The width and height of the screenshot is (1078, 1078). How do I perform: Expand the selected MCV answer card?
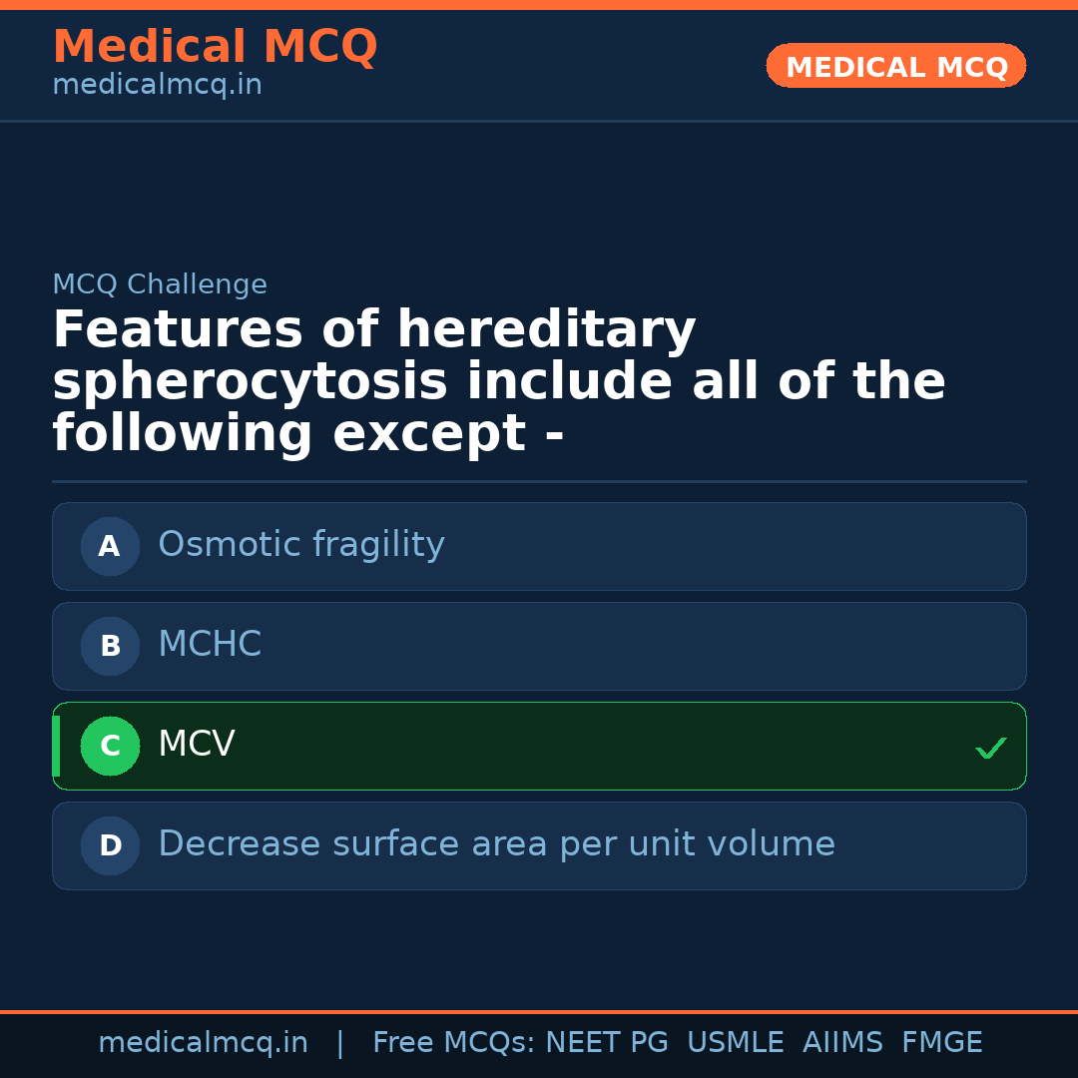click(539, 746)
